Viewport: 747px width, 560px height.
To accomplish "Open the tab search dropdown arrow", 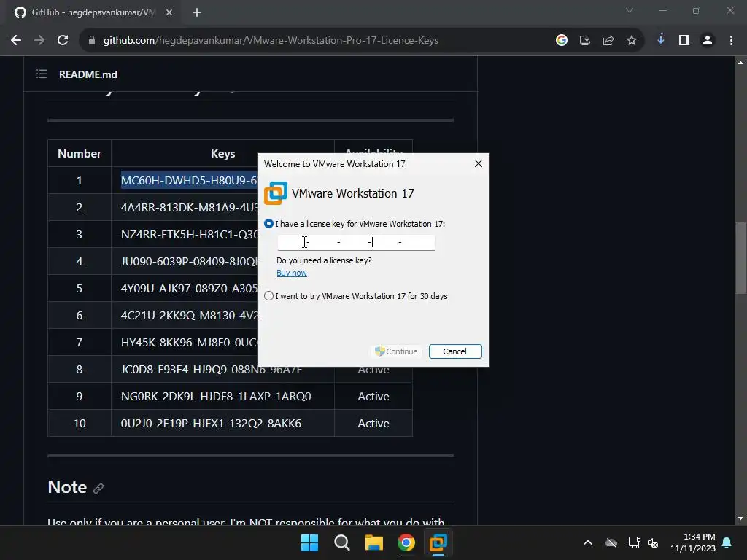I will pyautogui.click(x=630, y=10).
